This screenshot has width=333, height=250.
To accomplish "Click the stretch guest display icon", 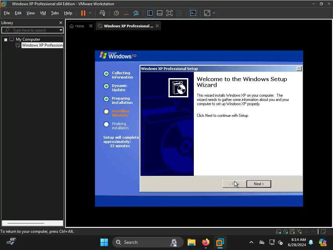I will tap(207, 13).
